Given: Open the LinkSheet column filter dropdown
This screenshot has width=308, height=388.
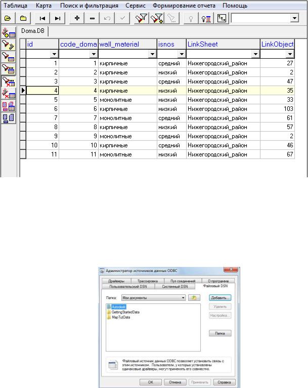Looking at the screenshot, I should click(x=255, y=54).
